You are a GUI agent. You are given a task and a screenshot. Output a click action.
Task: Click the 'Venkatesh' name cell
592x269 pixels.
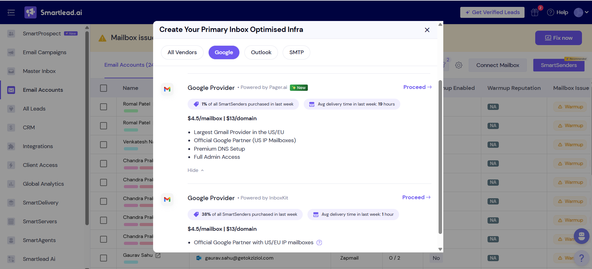coord(138,142)
